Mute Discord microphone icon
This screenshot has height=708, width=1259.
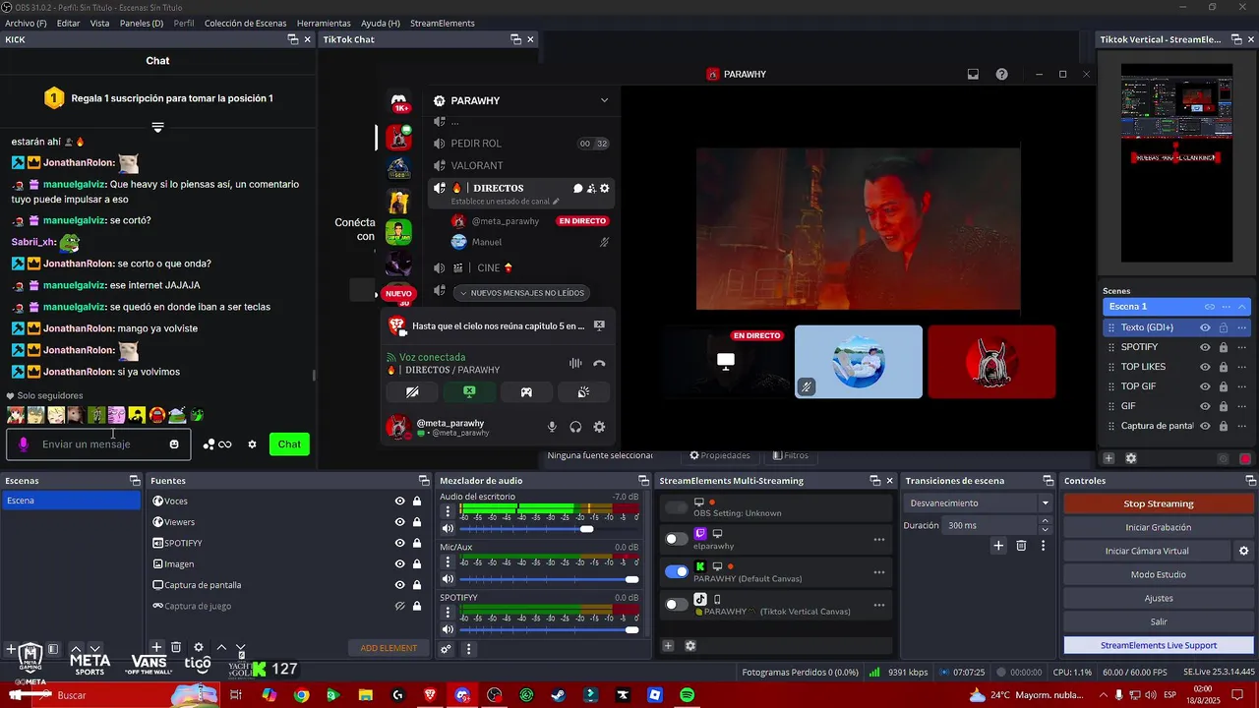click(x=552, y=427)
